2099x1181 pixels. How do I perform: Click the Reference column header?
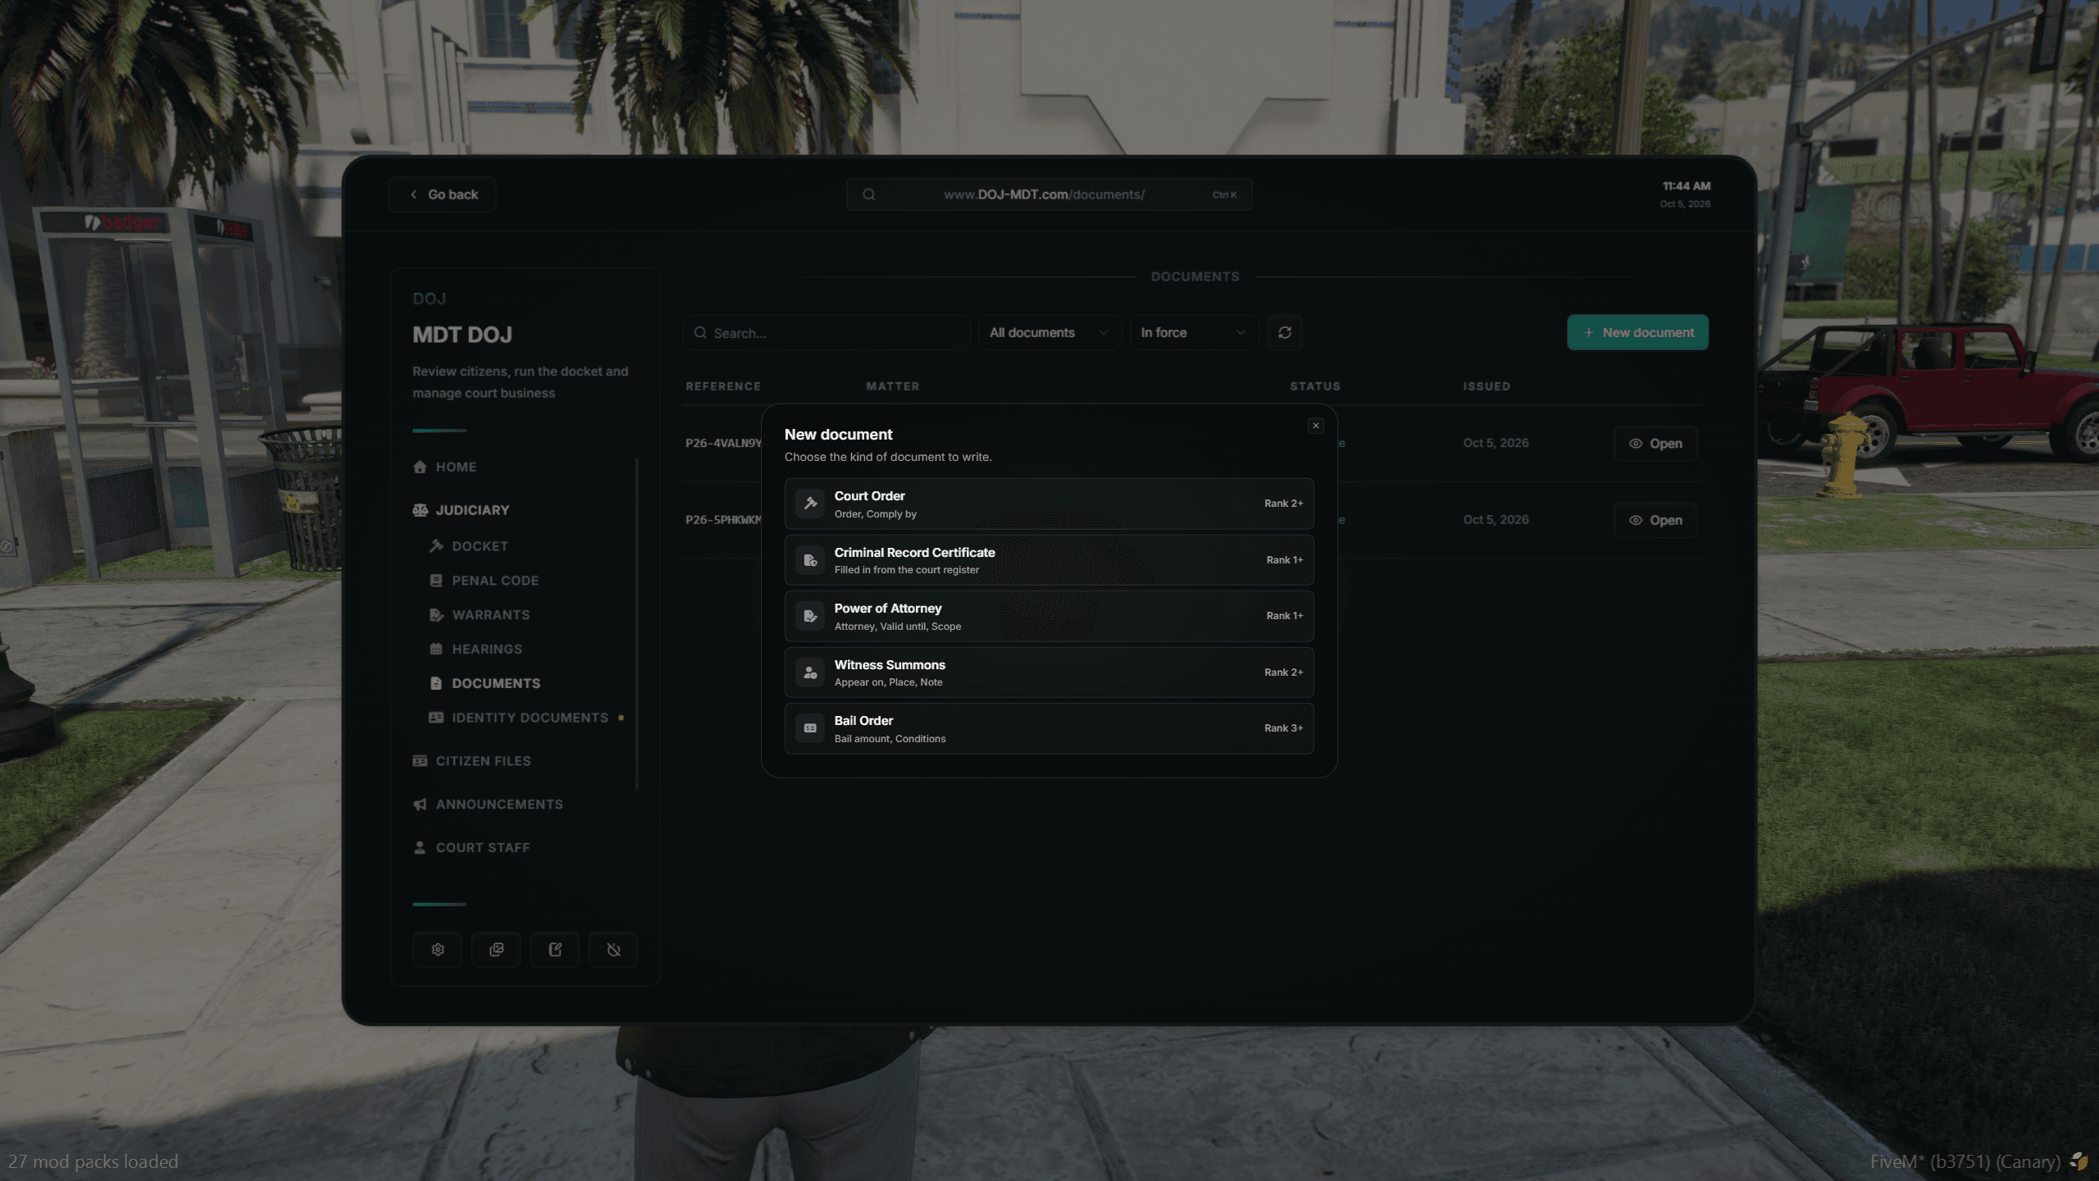coord(723,386)
